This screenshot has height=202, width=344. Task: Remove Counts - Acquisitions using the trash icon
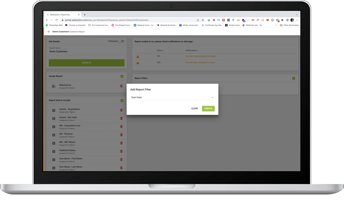121,110
